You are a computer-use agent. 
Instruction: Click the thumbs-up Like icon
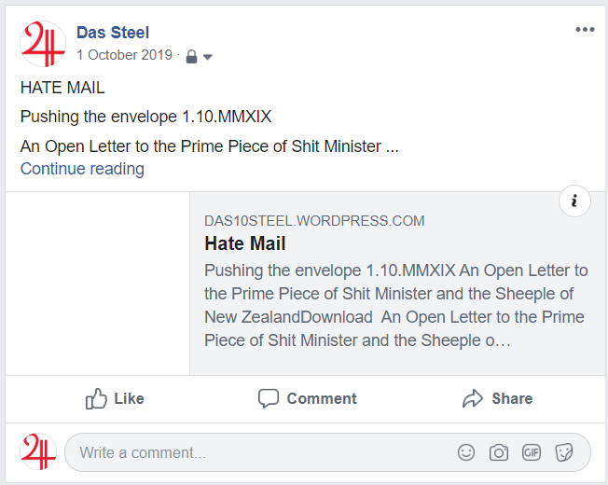tap(97, 399)
